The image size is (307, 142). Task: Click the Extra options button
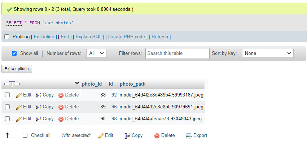tap(17, 69)
